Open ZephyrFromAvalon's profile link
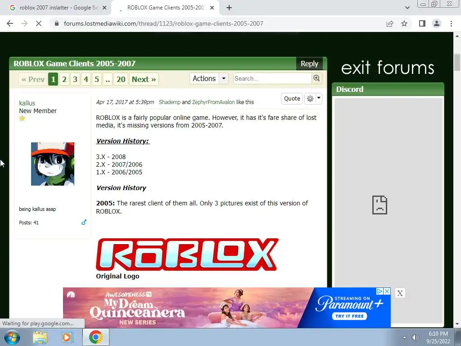 pyautogui.click(x=213, y=102)
